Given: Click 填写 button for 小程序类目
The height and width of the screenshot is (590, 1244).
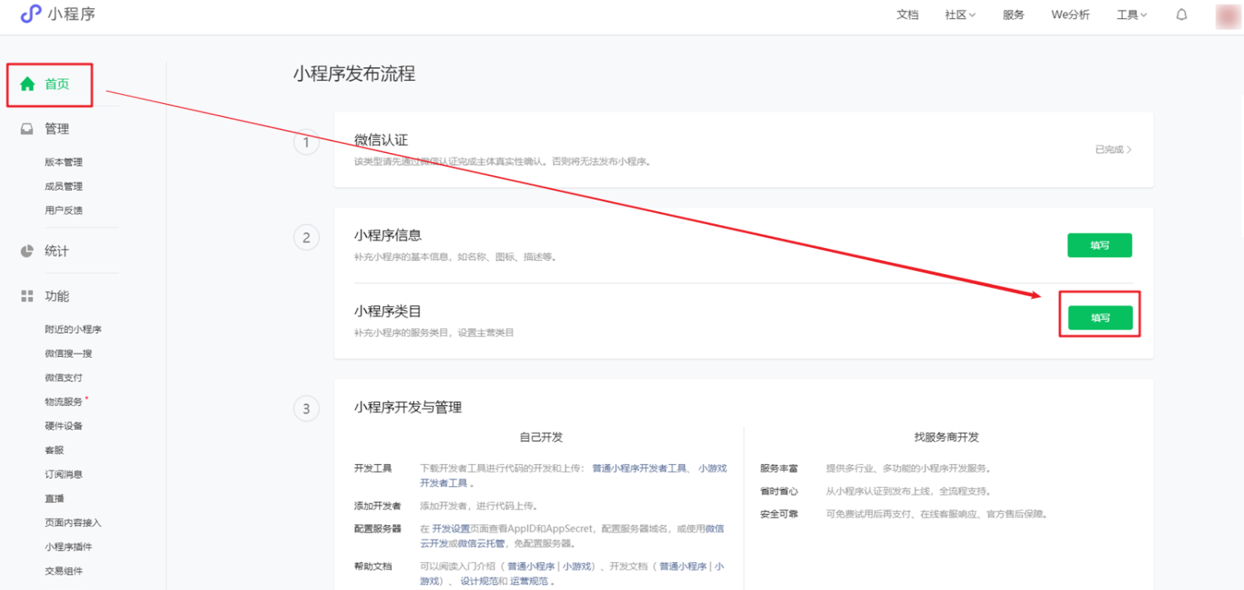Looking at the screenshot, I should tap(1099, 318).
